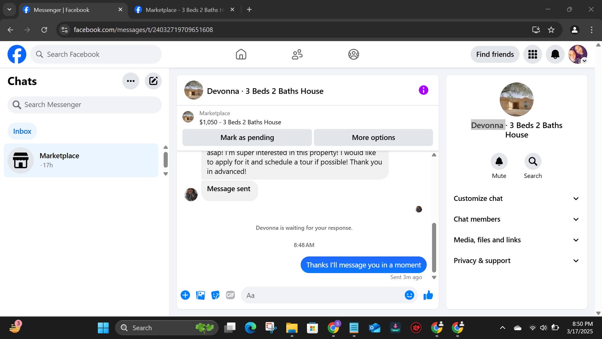
Task: Click the Find friends button
Action: [x=495, y=54]
